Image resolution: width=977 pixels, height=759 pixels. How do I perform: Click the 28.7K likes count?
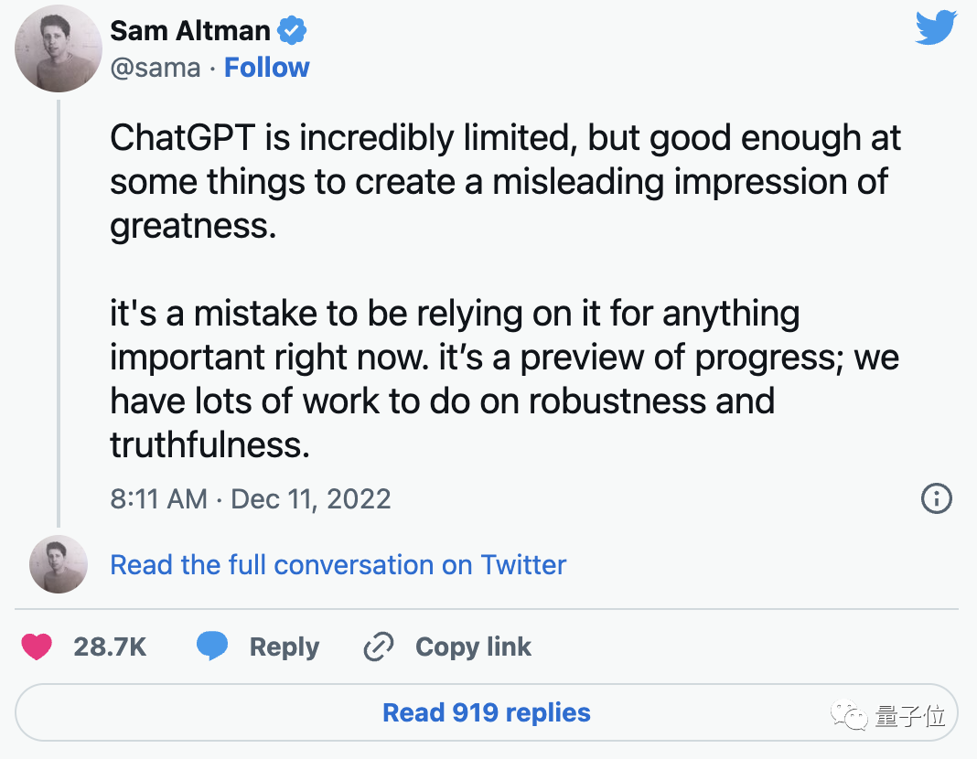click(110, 647)
